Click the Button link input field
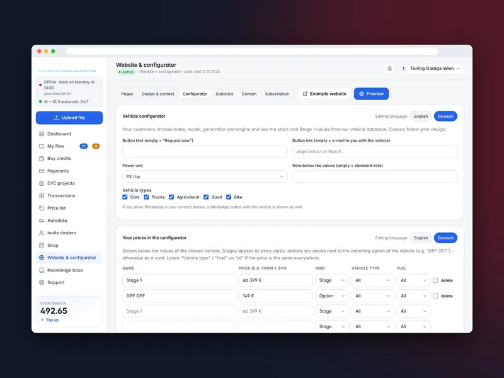The width and height of the screenshot is (504, 378). (375, 151)
